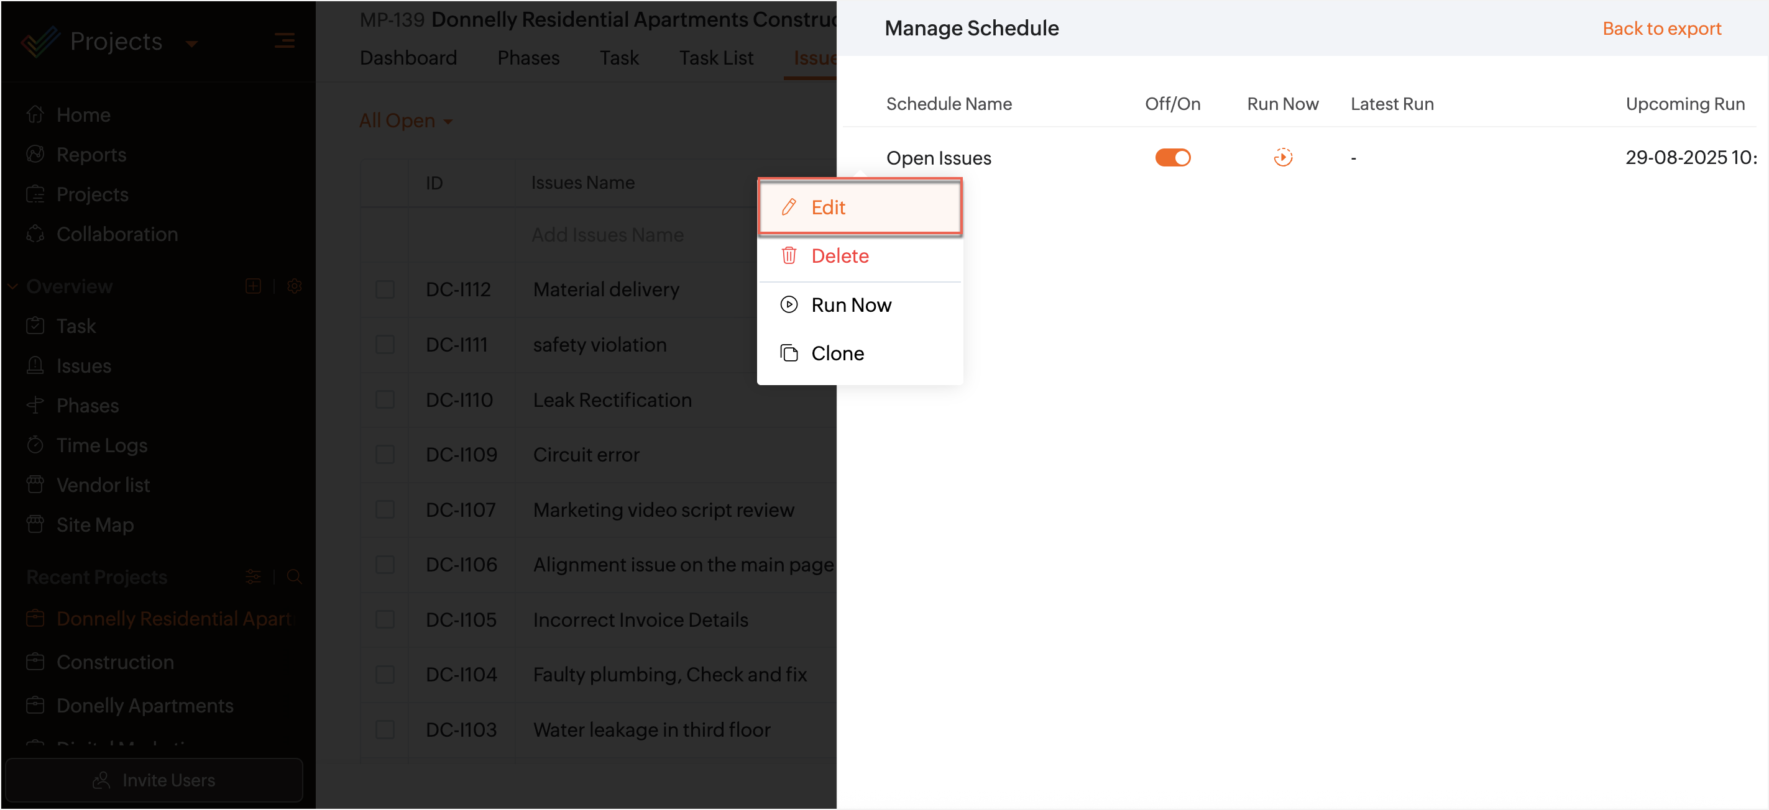Click the Add Issues Name input field
Viewport: 1769px width, 810px height.
[607, 235]
